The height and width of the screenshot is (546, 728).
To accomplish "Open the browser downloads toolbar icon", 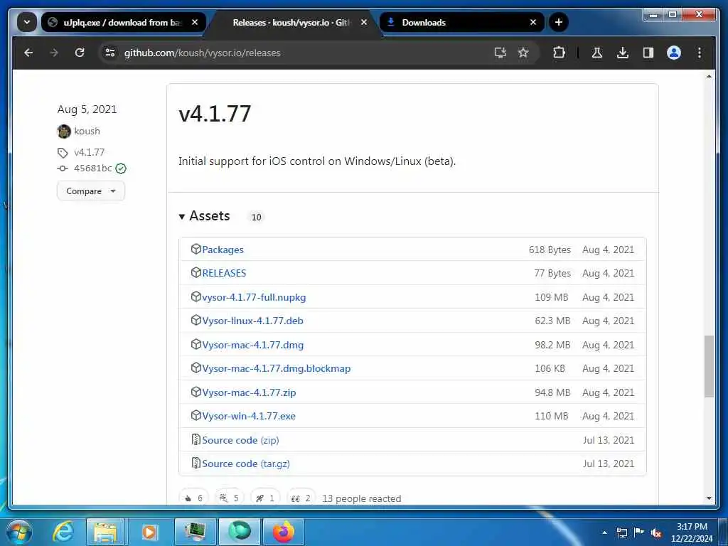I will point(623,53).
